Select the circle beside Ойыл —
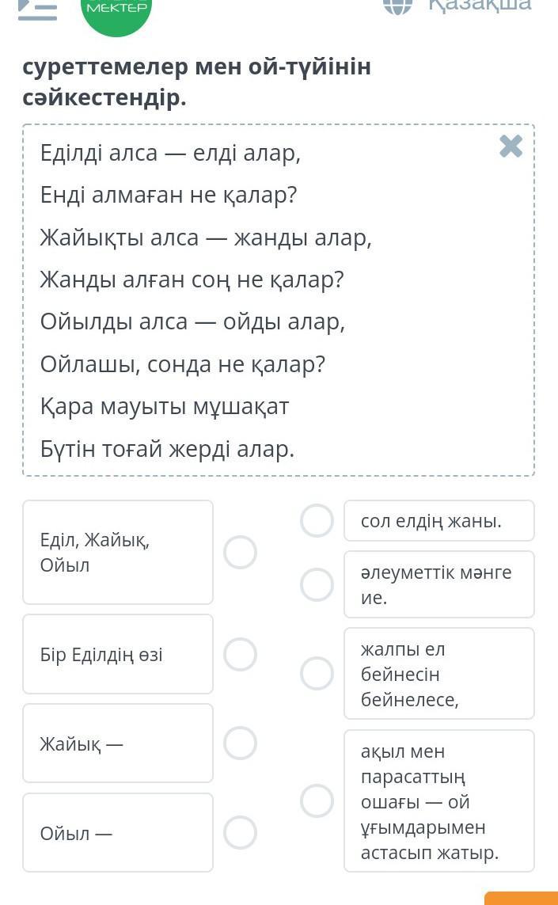 click(x=240, y=832)
